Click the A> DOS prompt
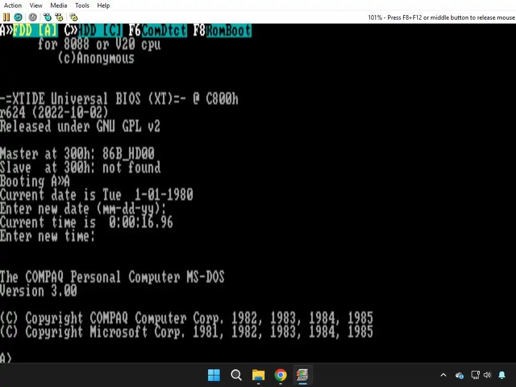 [x=6, y=358]
